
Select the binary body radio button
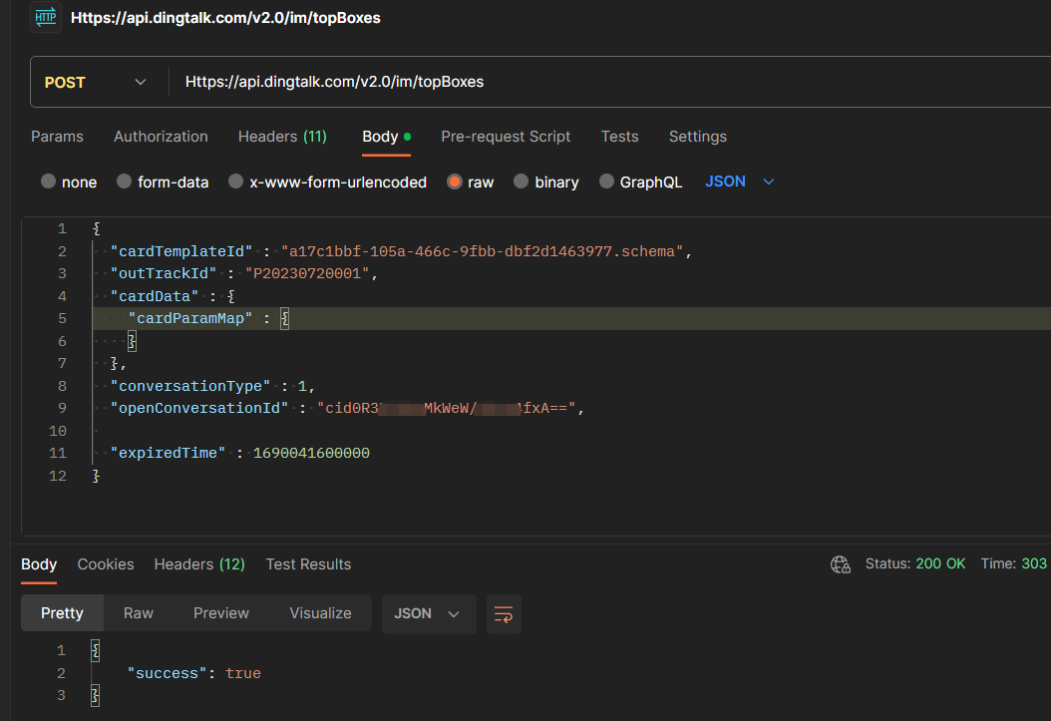(521, 181)
